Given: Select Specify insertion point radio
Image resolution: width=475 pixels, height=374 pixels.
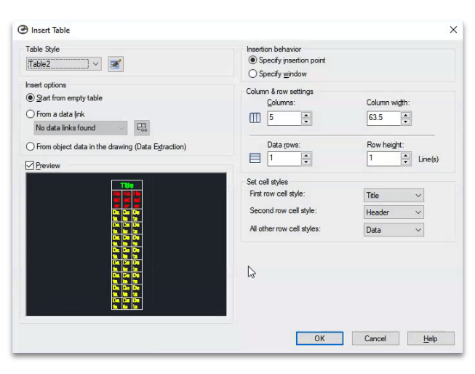Looking at the screenshot, I should click(287, 60).
